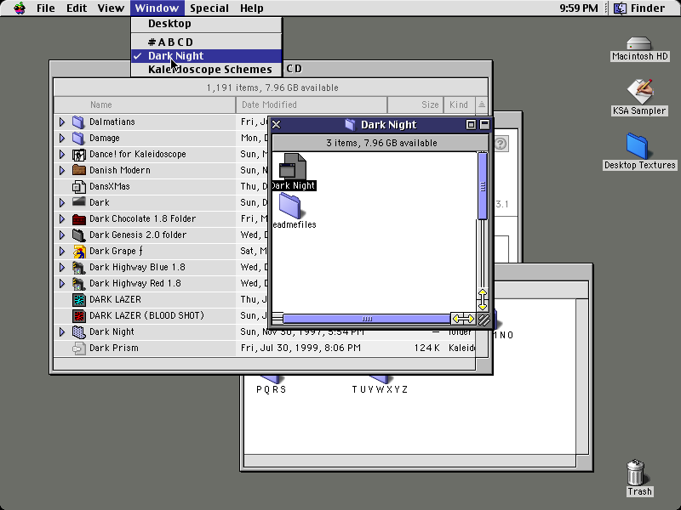This screenshot has width=681, height=510.
Task: Click the help question mark button
Action: 501,144
